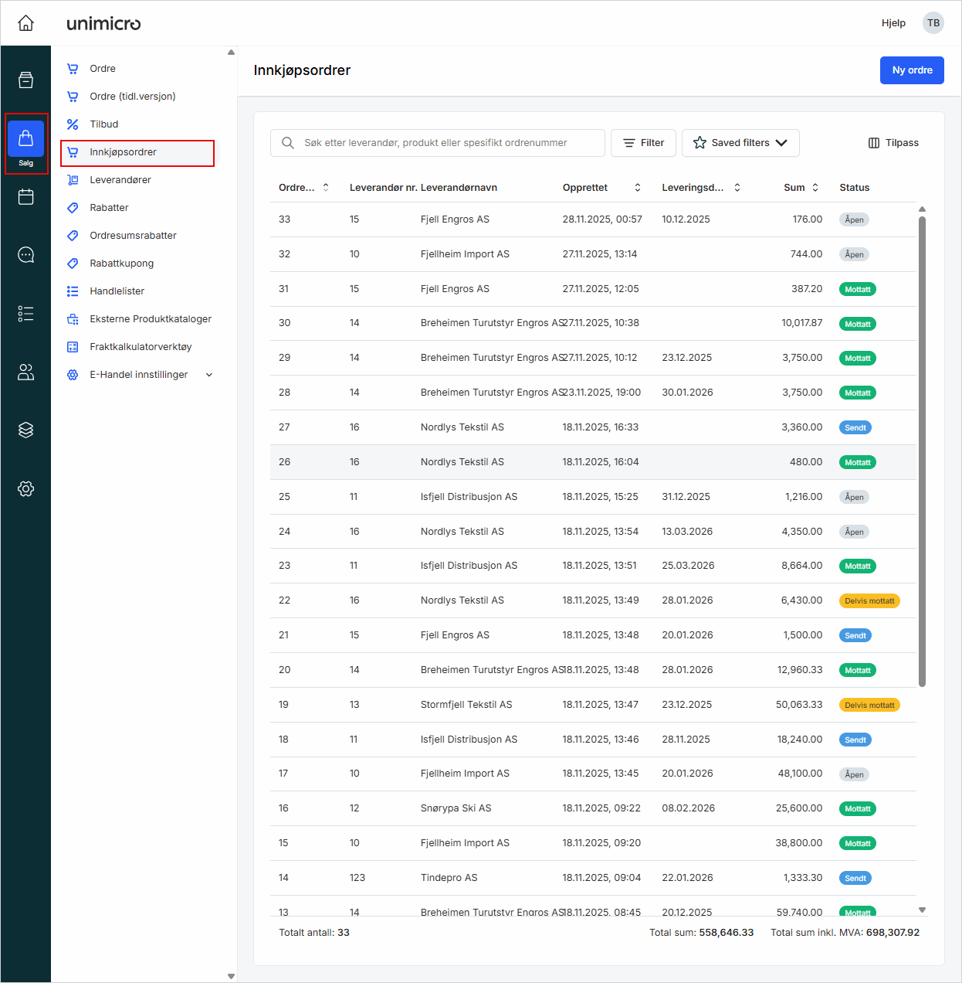The width and height of the screenshot is (962, 983).
Task: Click the home icon in top-left corner
Action: tap(25, 23)
